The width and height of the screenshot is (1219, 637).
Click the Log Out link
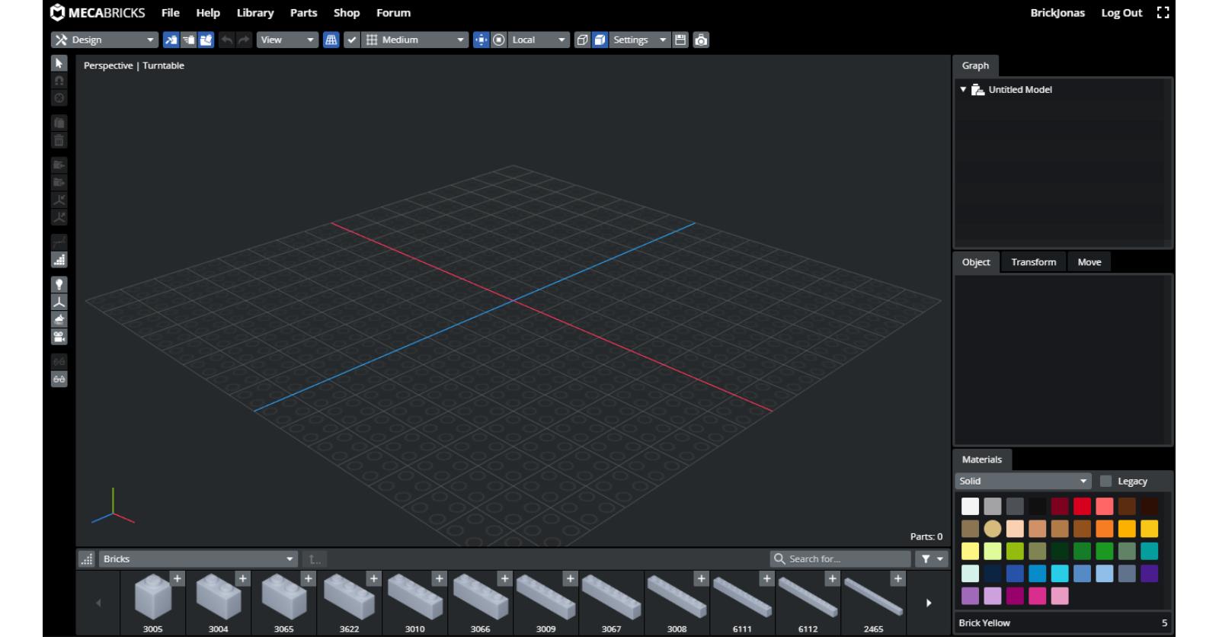point(1121,13)
